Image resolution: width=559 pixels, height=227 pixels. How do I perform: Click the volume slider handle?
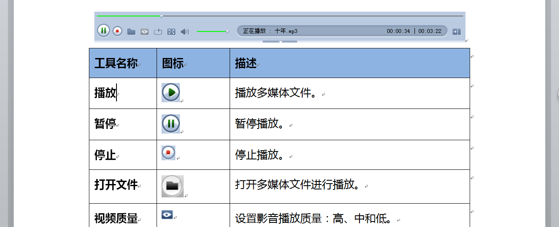click(x=227, y=31)
